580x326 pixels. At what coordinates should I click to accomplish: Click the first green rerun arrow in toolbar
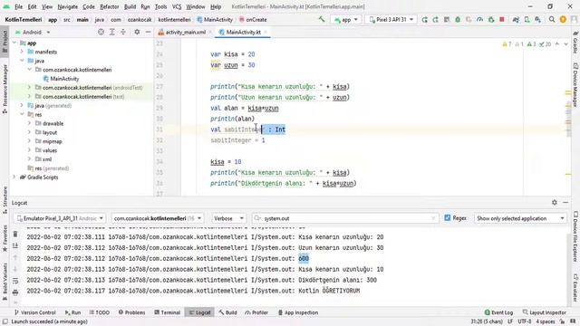pyautogui.click(x=424, y=20)
